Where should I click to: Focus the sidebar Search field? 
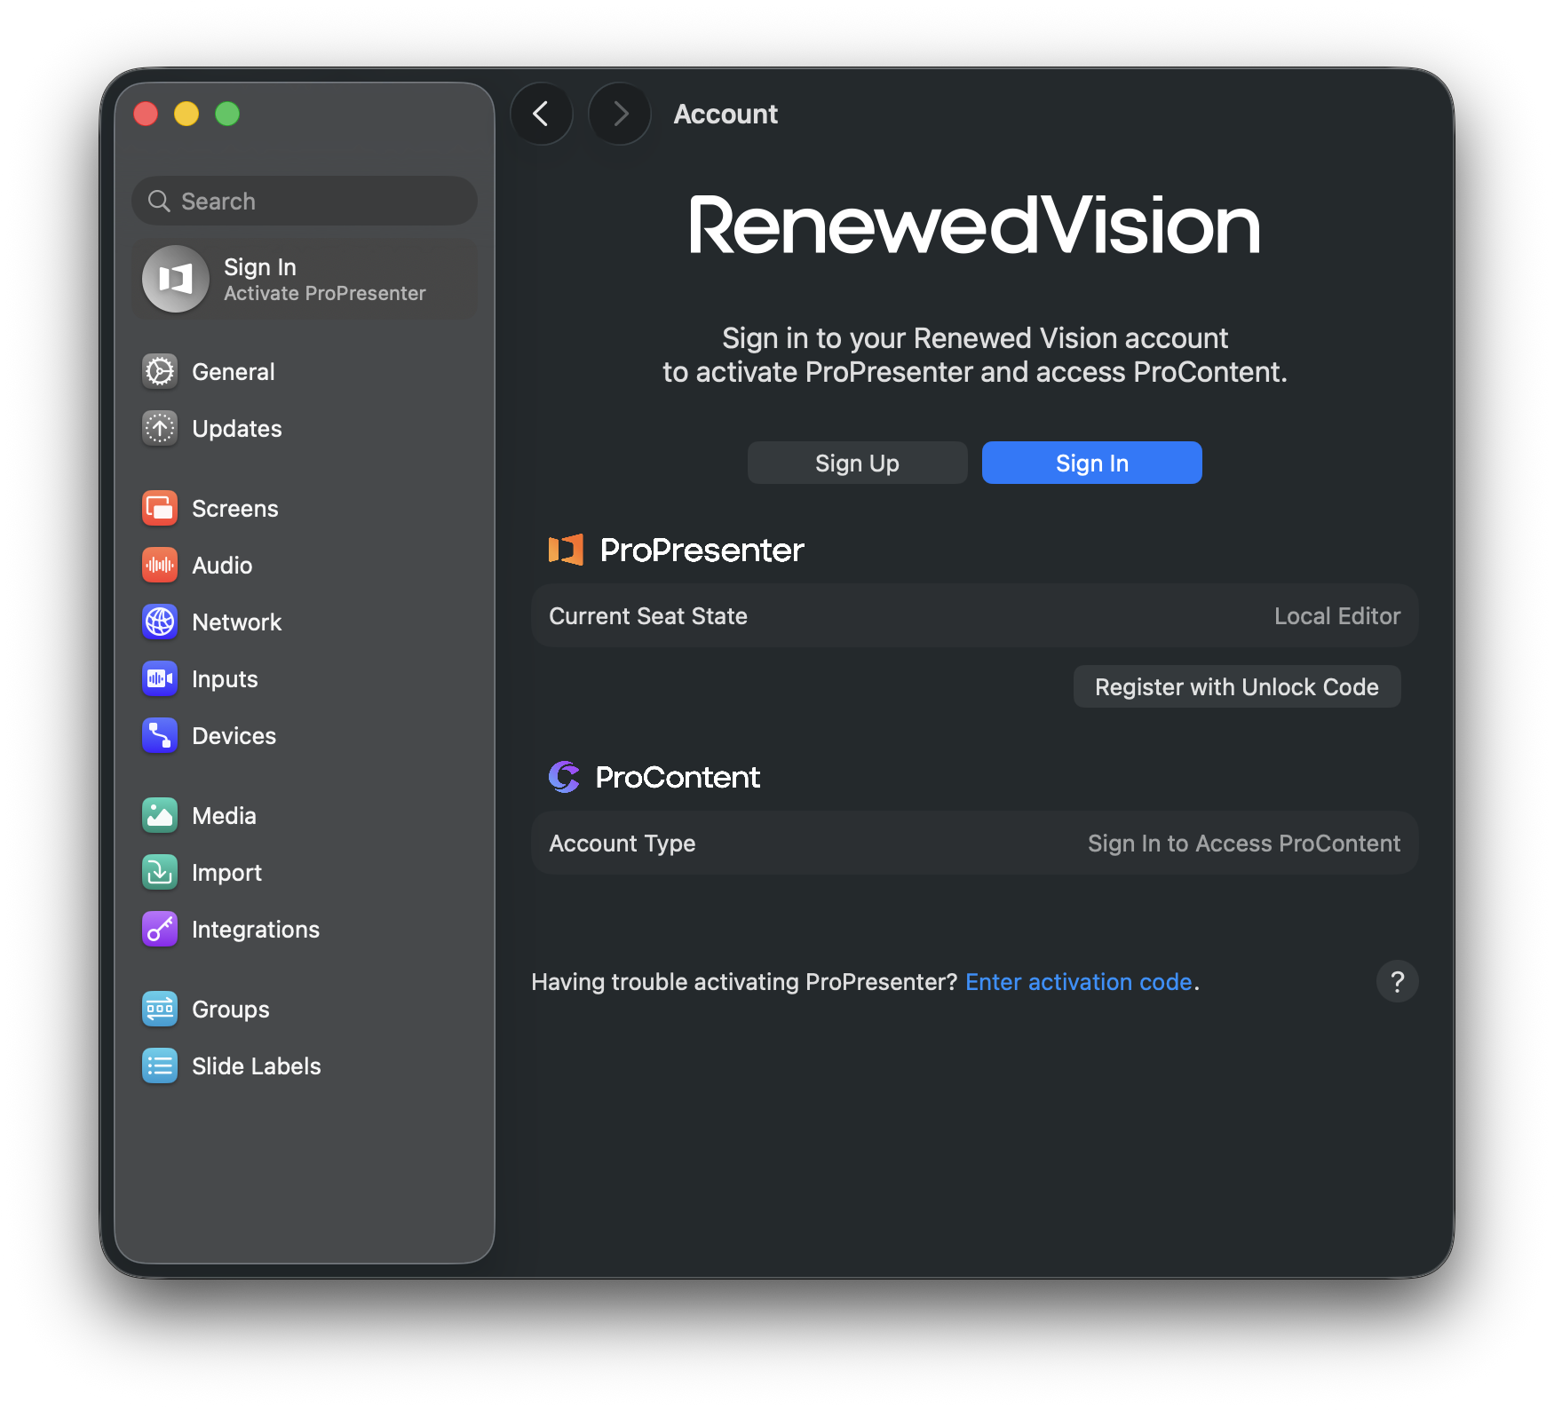pyautogui.click(x=305, y=201)
